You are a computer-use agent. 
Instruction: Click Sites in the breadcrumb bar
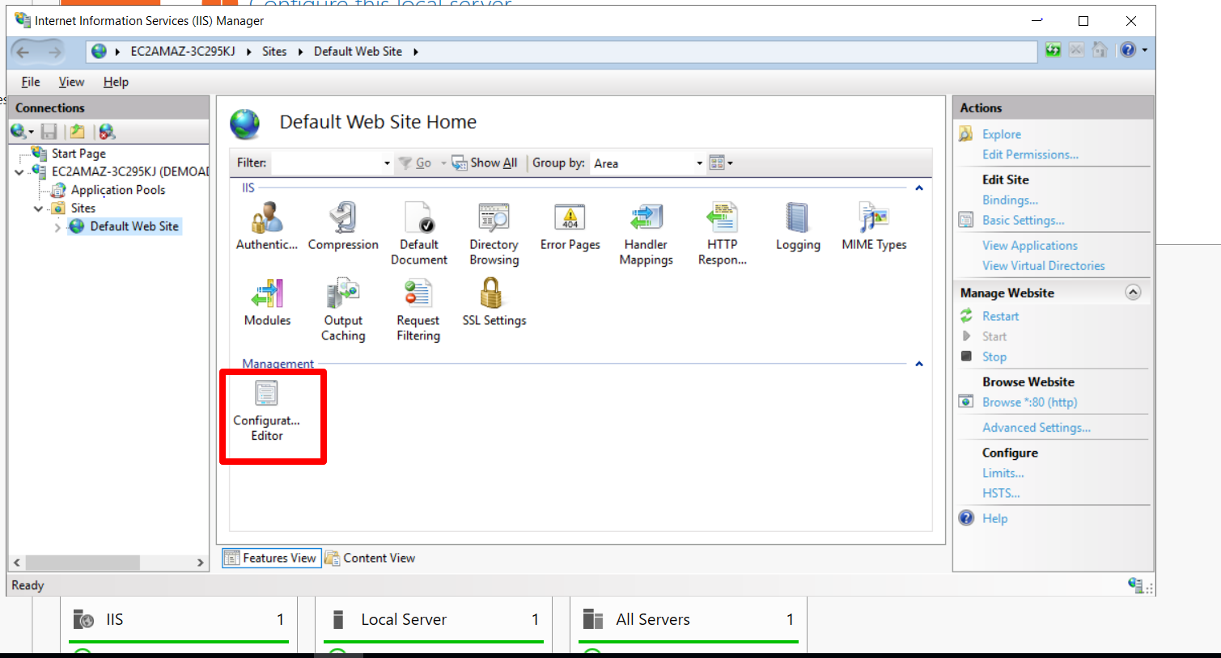[x=274, y=52]
